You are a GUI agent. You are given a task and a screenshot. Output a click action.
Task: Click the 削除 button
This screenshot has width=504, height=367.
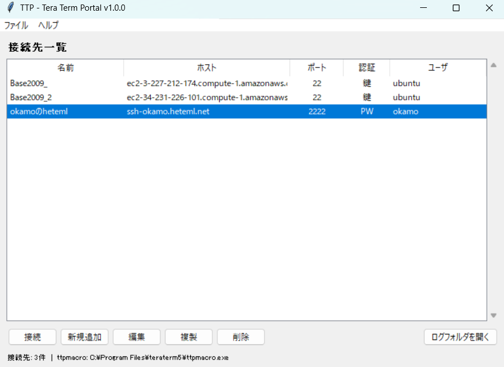tap(241, 337)
